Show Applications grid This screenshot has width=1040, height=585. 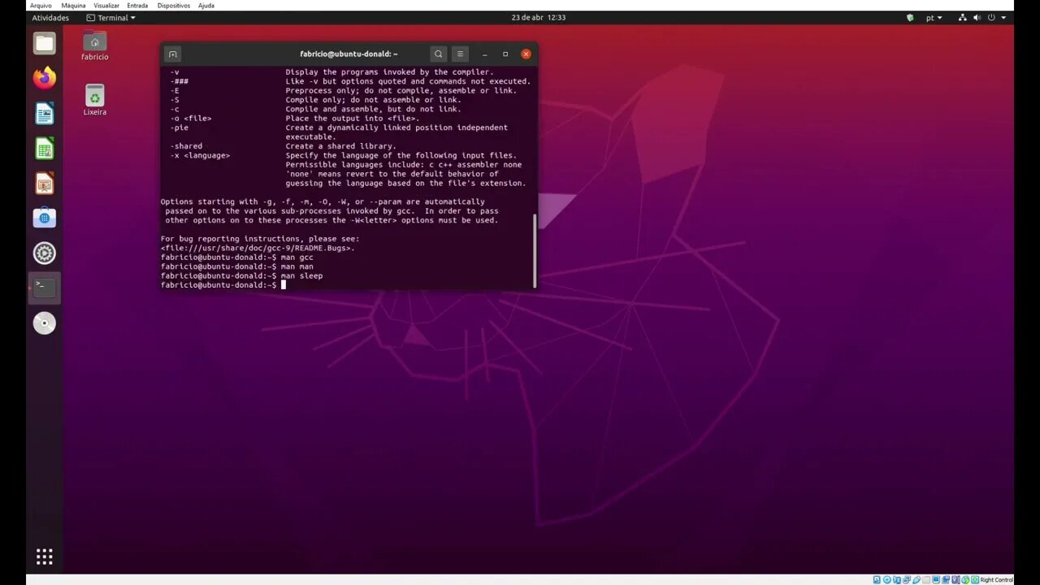[45, 557]
